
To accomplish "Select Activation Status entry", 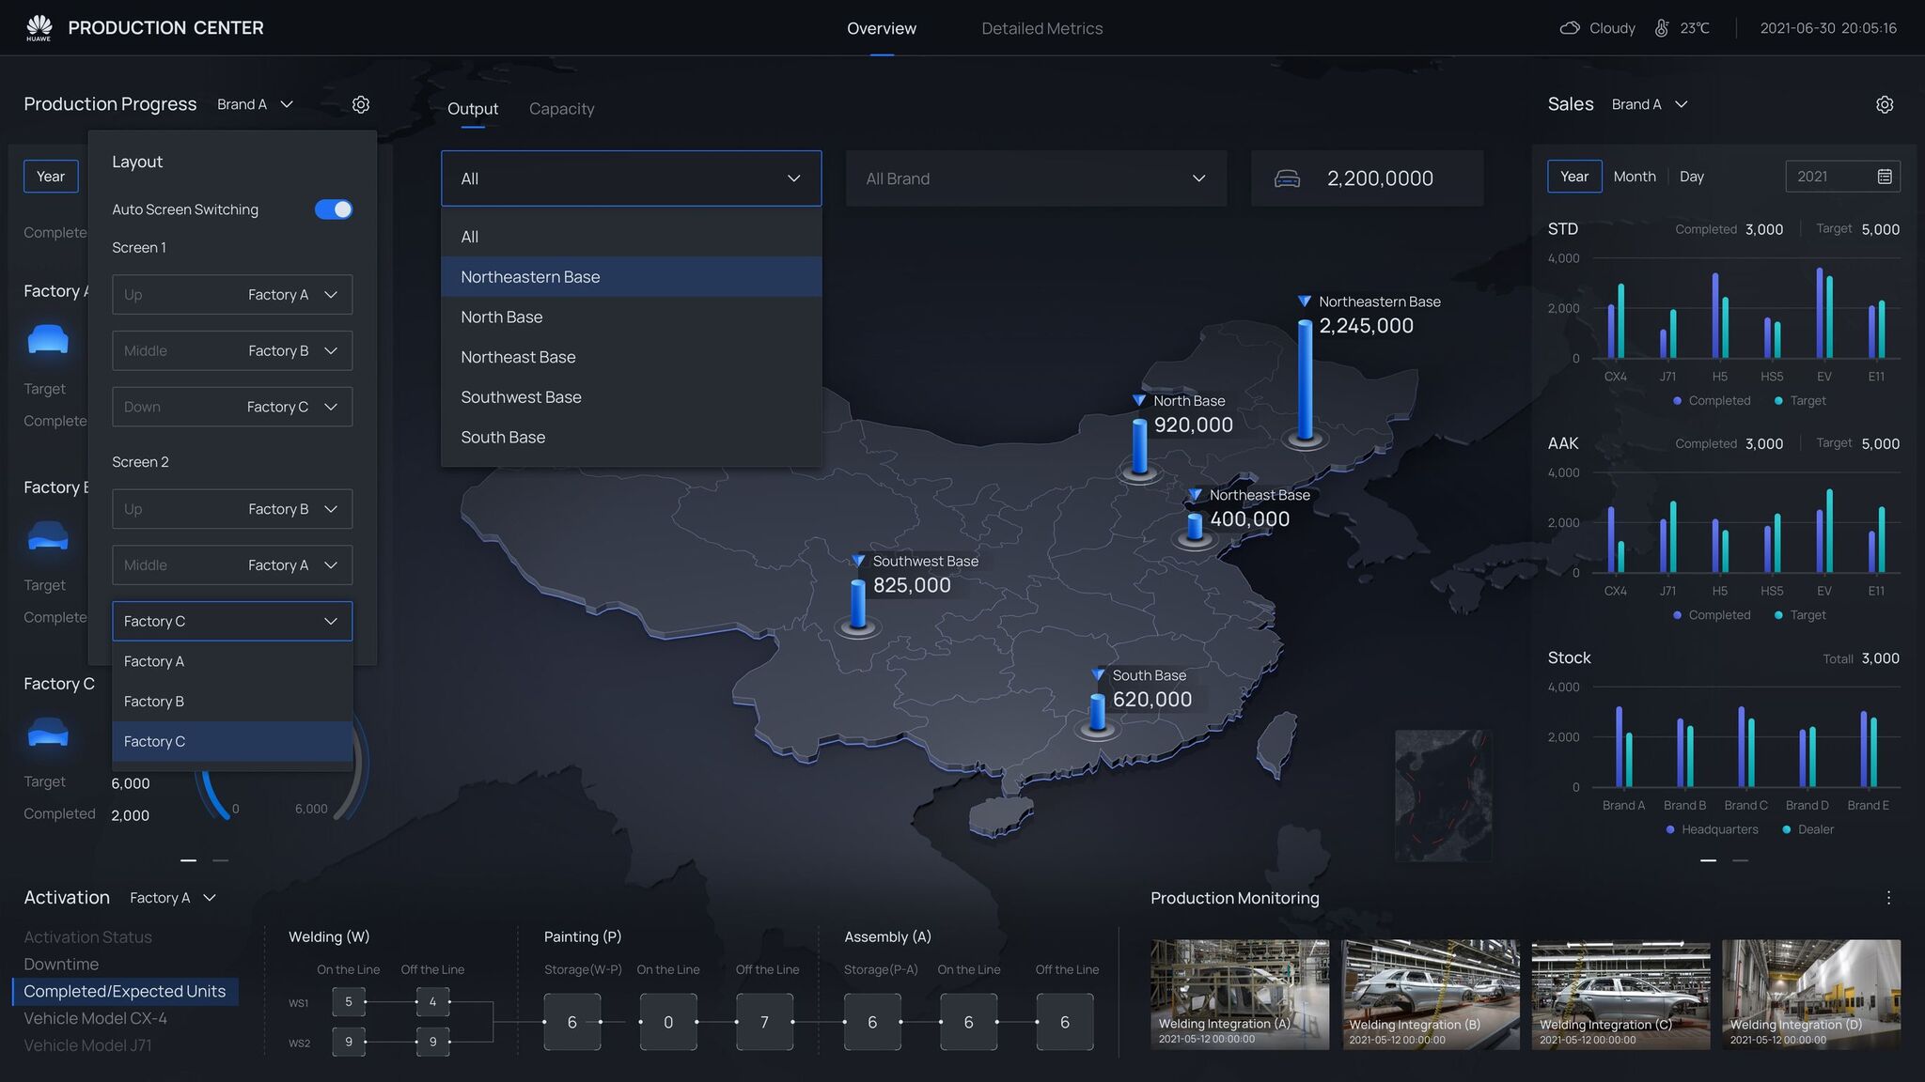I will (87, 937).
